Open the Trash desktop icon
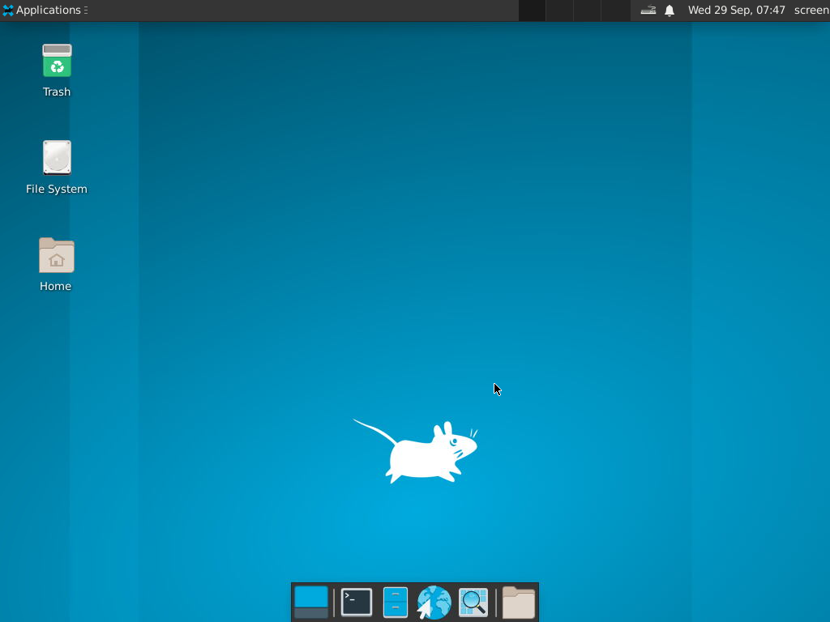 (57, 62)
